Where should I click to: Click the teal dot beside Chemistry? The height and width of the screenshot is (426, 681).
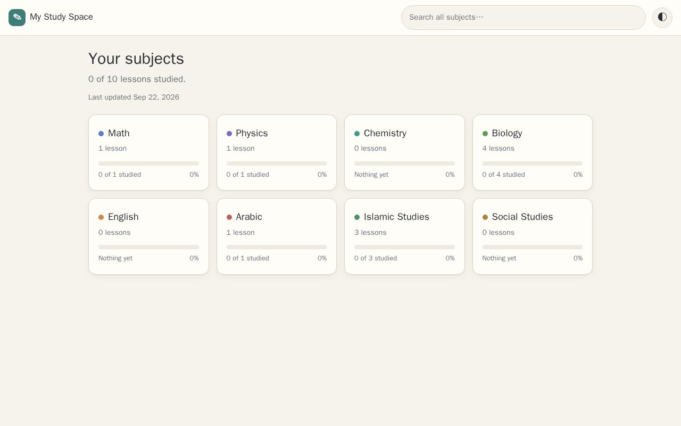point(357,134)
